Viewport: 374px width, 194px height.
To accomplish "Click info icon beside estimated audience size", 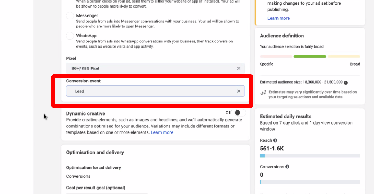I will click(346, 82).
